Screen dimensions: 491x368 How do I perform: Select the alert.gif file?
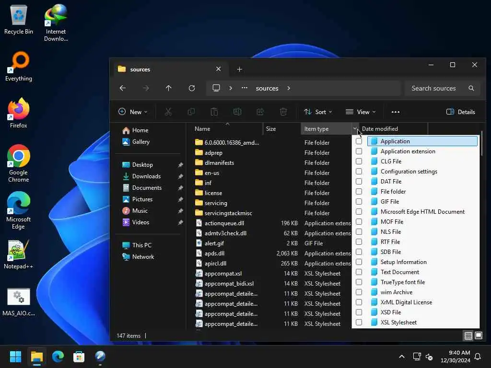[x=214, y=243]
